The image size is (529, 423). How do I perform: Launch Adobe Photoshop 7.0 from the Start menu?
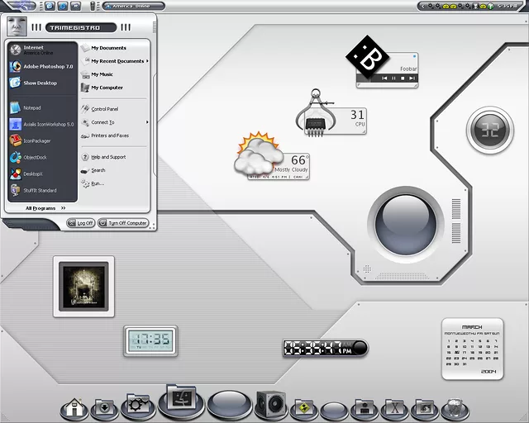coord(46,66)
